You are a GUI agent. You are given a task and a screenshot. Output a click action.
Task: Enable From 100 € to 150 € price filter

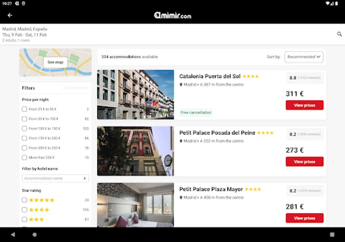coord(24,129)
